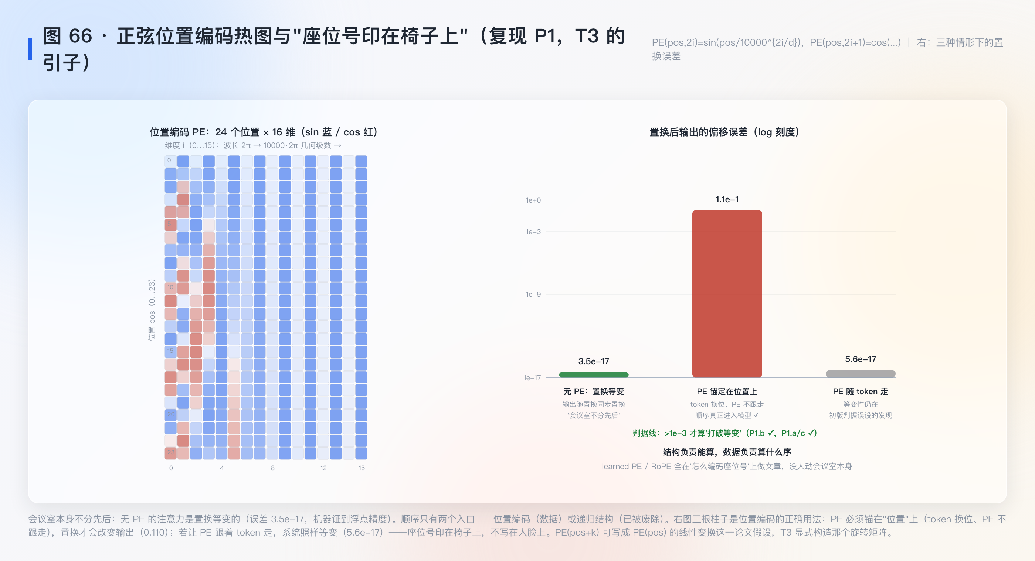Click the '1.1e–1' value label
The width and height of the screenshot is (1035, 561).
pos(727,199)
